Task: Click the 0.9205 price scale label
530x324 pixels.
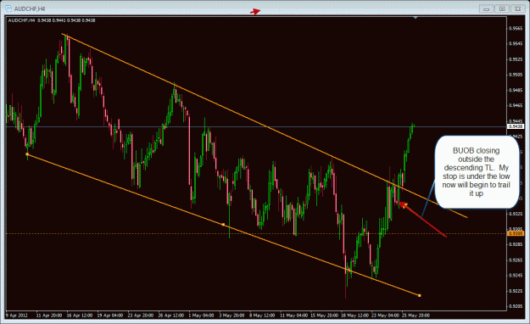Action: (x=516, y=306)
